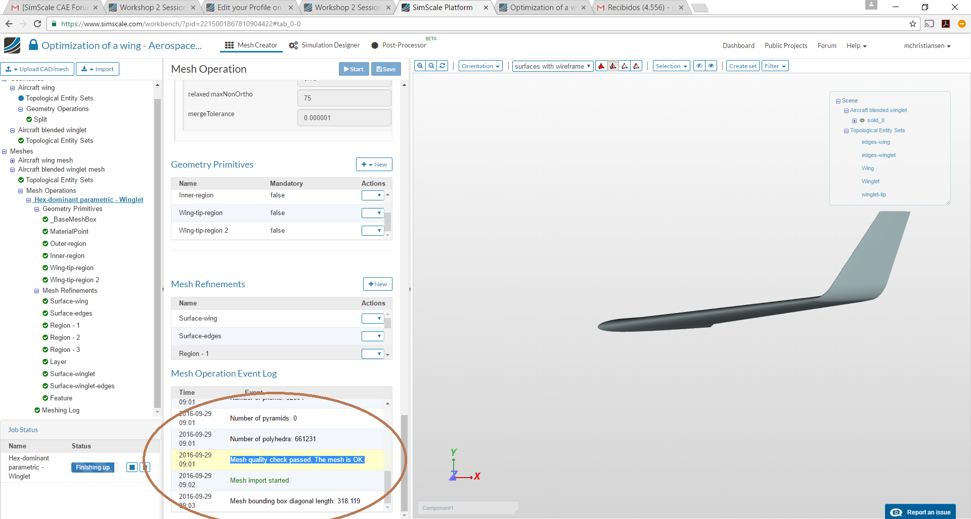Reset the 3D viewer view

(443, 66)
